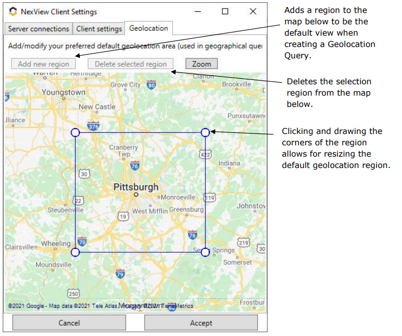Click the US Route 250 shield
Image resolution: width=402 pixels, height=336 pixels.
tap(73, 293)
